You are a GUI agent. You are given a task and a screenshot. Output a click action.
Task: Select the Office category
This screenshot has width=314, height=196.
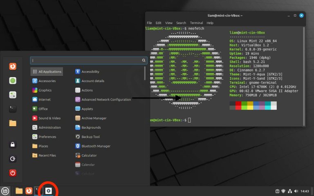[40, 109]
